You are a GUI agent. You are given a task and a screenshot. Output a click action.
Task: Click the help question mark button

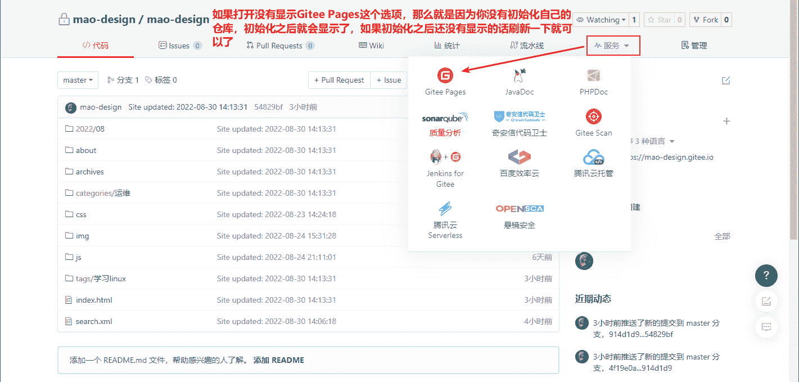pos(766,276)
